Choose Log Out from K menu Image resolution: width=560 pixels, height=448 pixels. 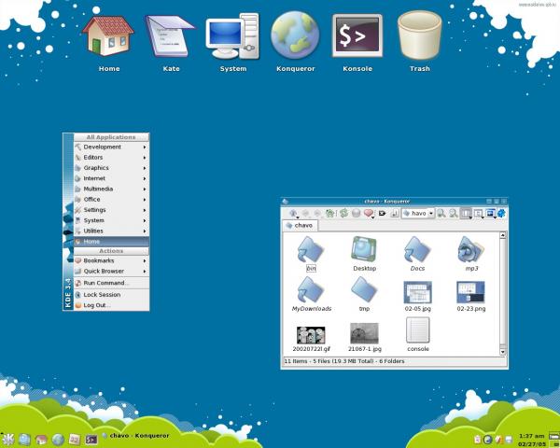coord(111,305)
